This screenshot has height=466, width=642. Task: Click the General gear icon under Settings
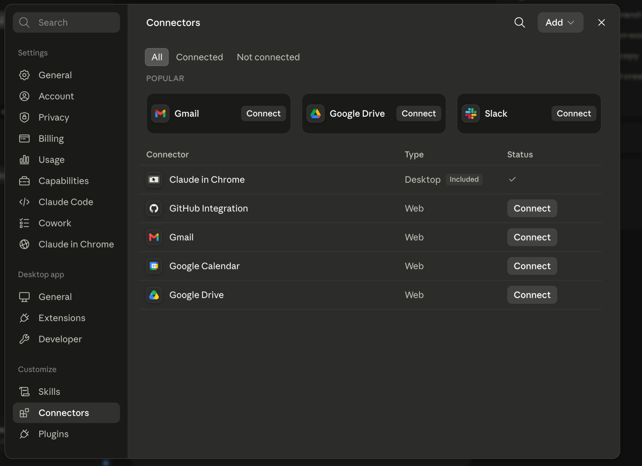24,75
